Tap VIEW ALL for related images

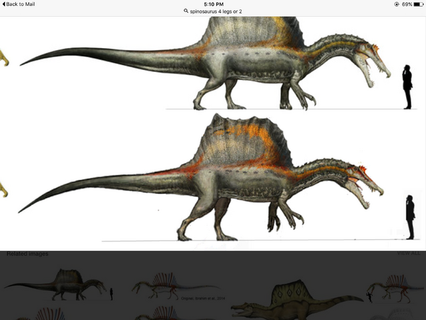(x=408, y=253)
